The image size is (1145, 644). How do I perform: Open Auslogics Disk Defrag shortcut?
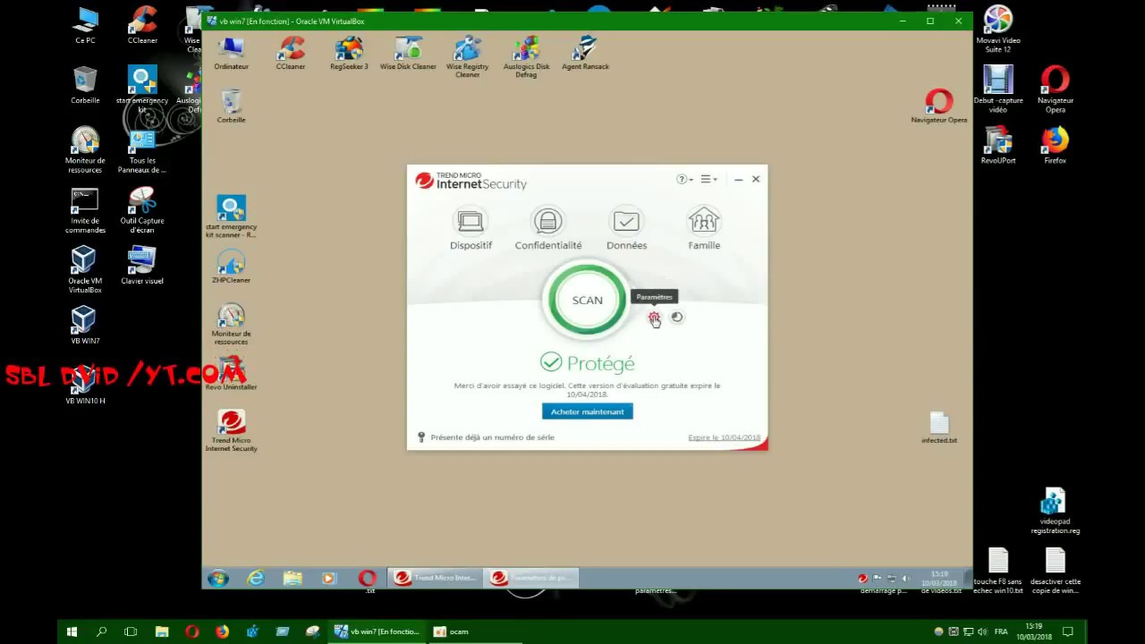coord(526,57)
